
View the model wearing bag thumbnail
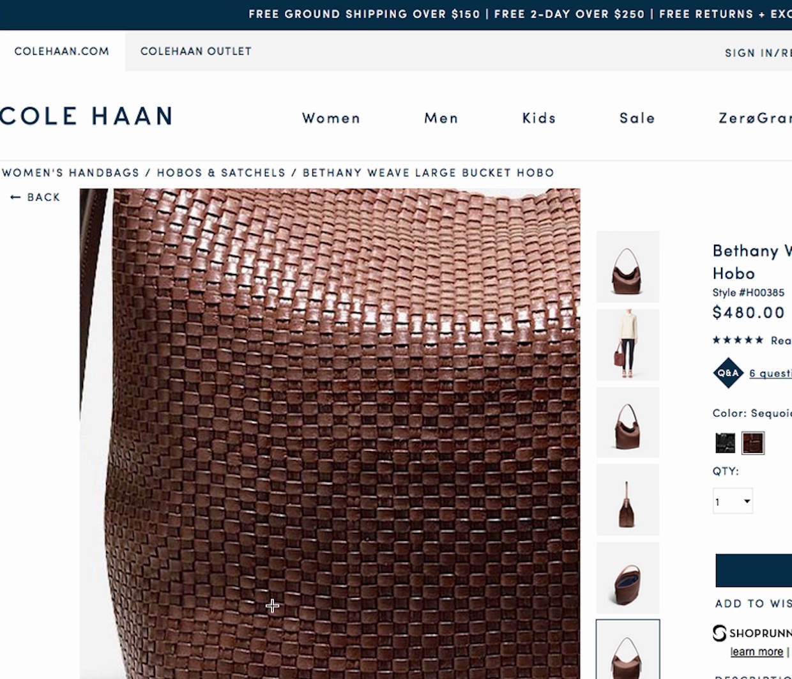(x=628, y=344)
